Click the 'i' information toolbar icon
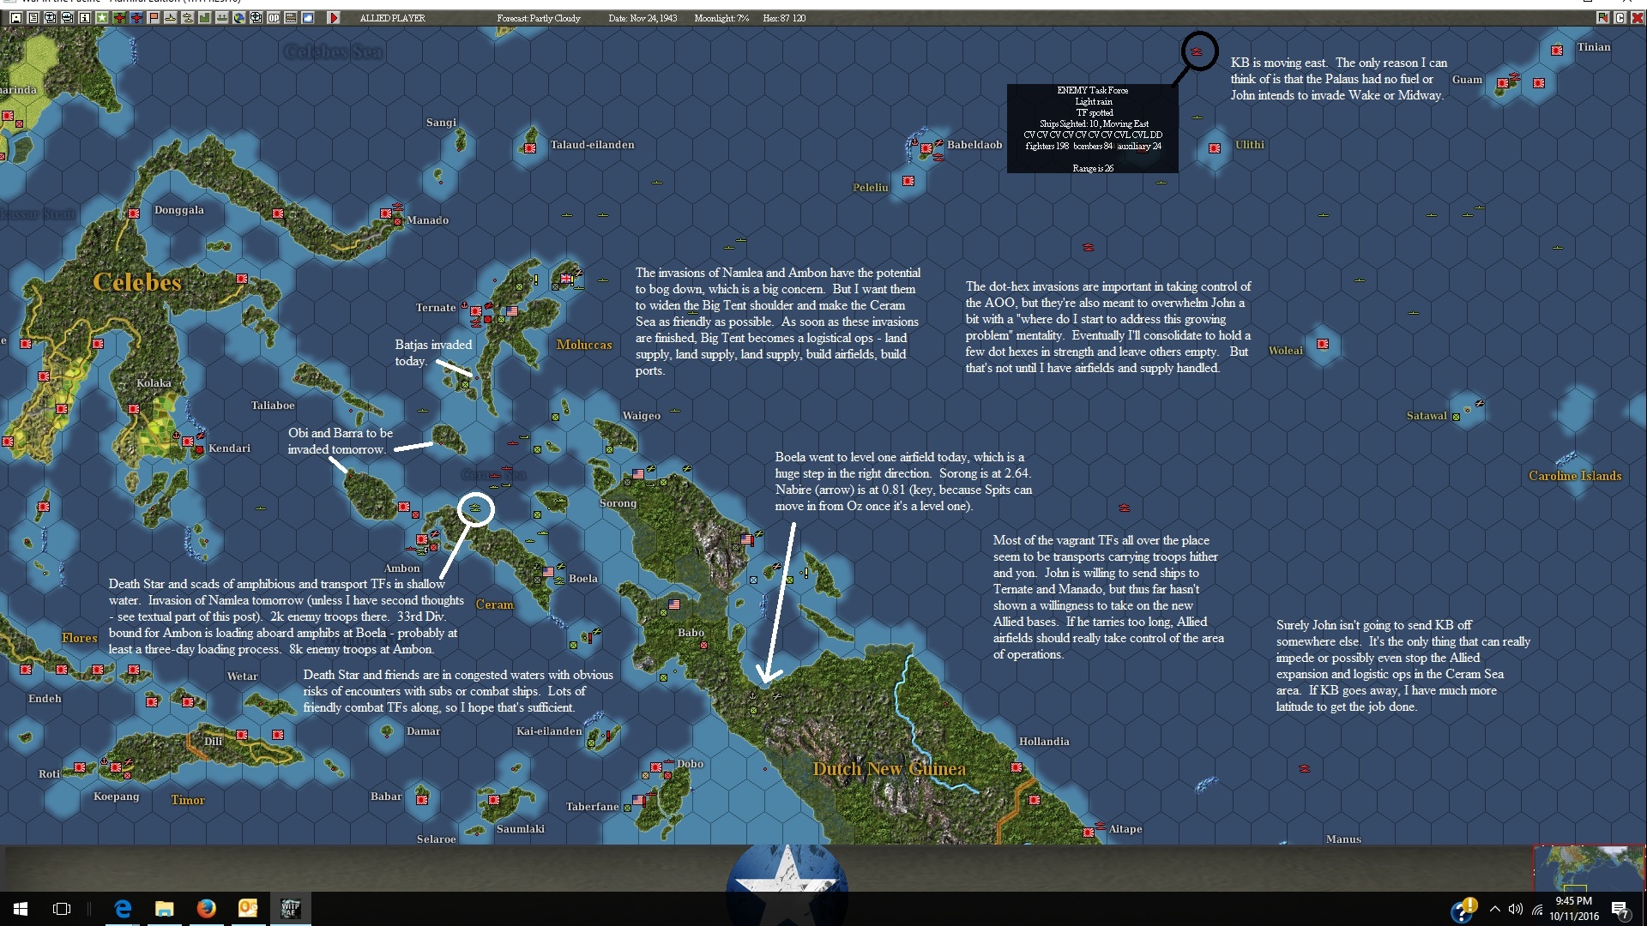 pos(84,17)
